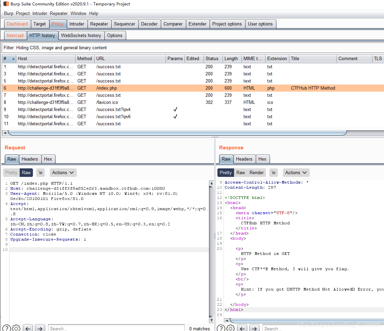Image resolution: width=384 pixels, height=331 pixels.
Task: Open the Repeater menu
Action: click(x=59, y=14)
